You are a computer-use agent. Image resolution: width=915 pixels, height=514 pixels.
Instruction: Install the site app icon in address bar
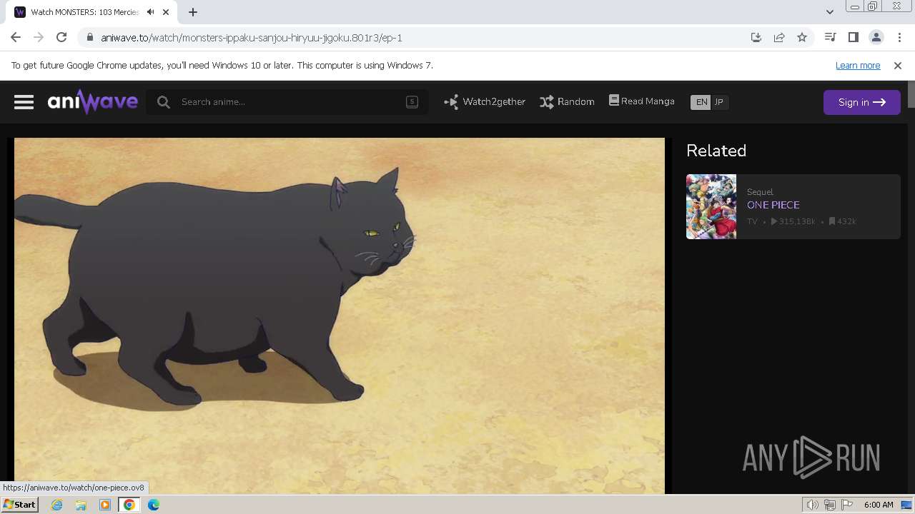tap(756, 37)
